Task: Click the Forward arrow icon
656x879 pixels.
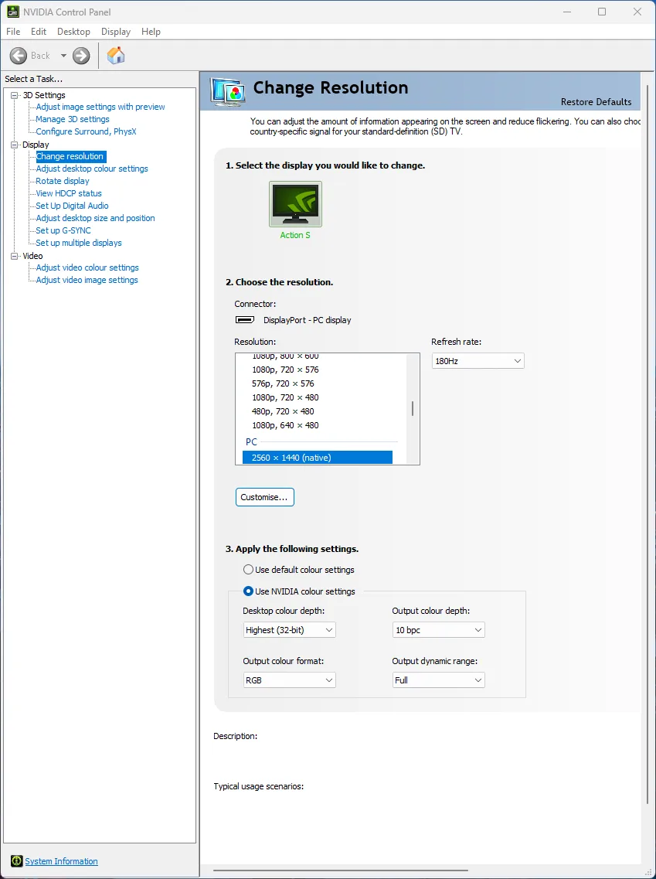Action: tap(81, 56)
